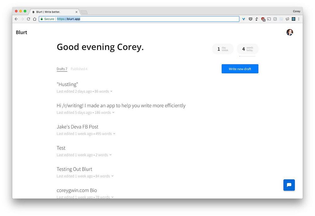
Task: Open the Chrome three-dot menu
Action: click(299, 19)
